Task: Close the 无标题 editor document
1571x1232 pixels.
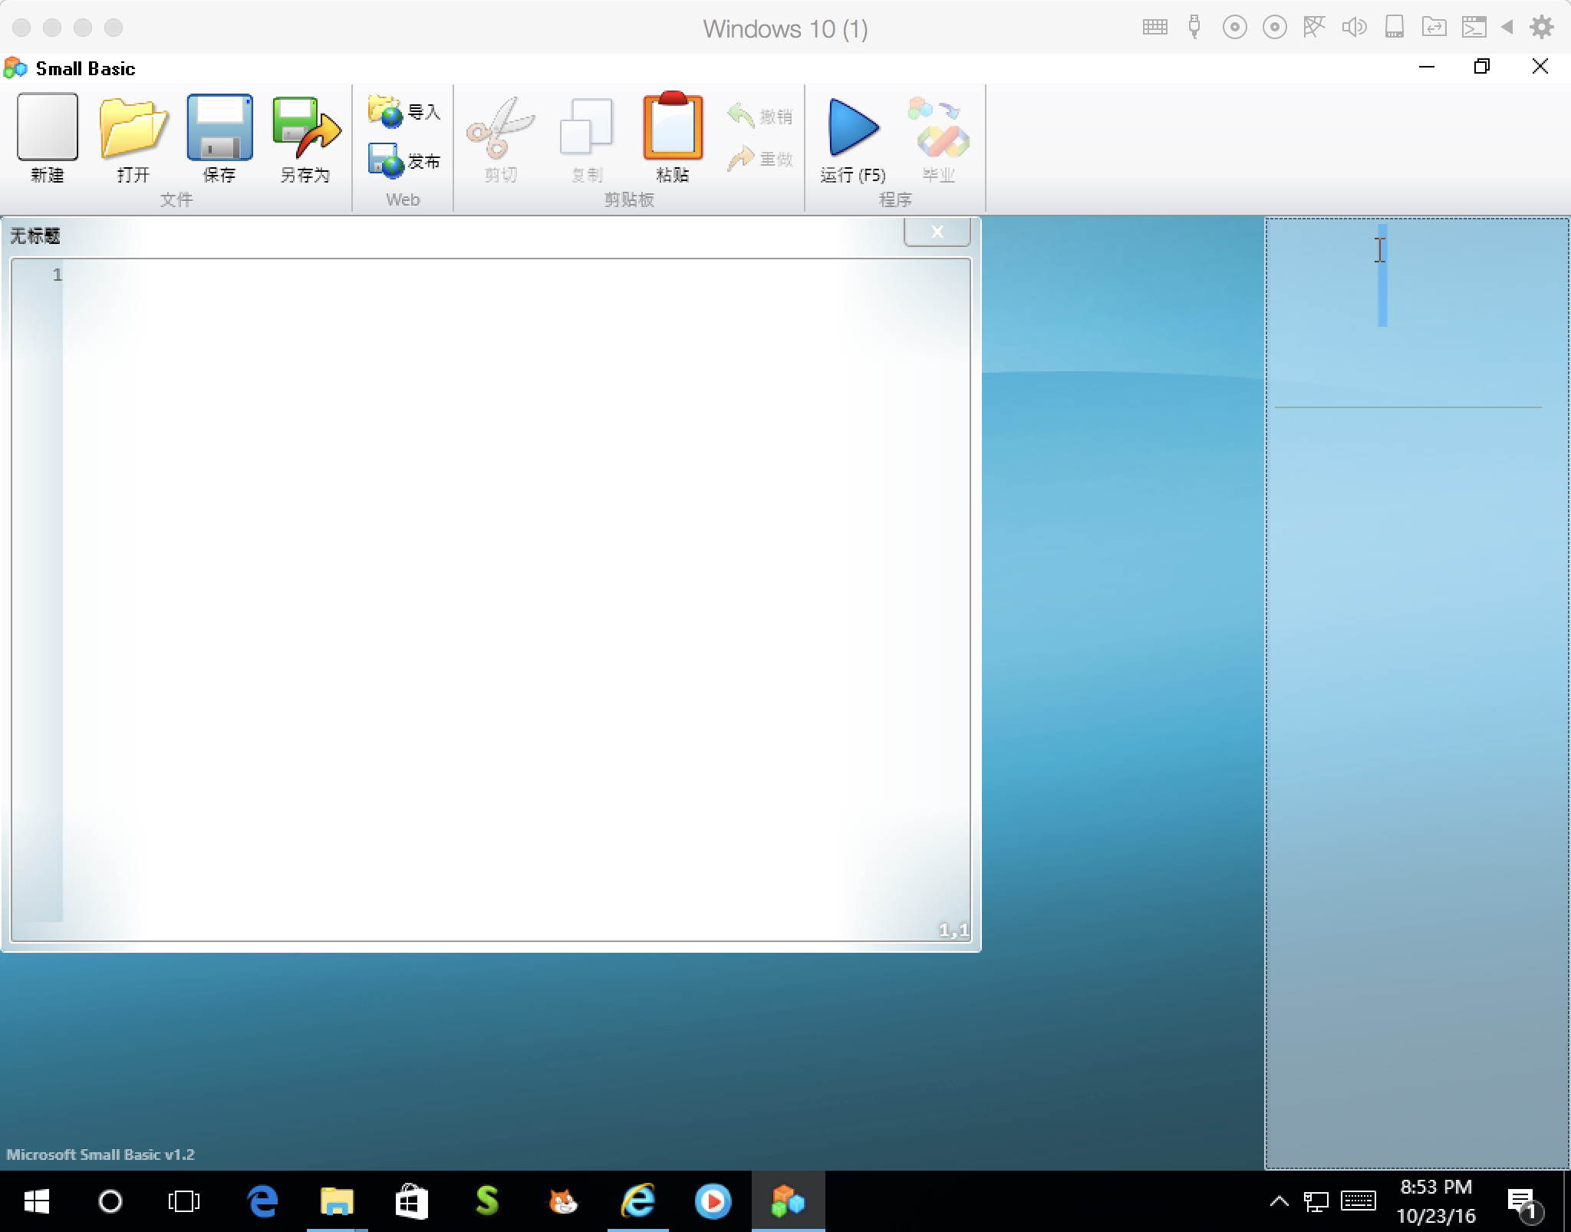Action: pos(937,232)
